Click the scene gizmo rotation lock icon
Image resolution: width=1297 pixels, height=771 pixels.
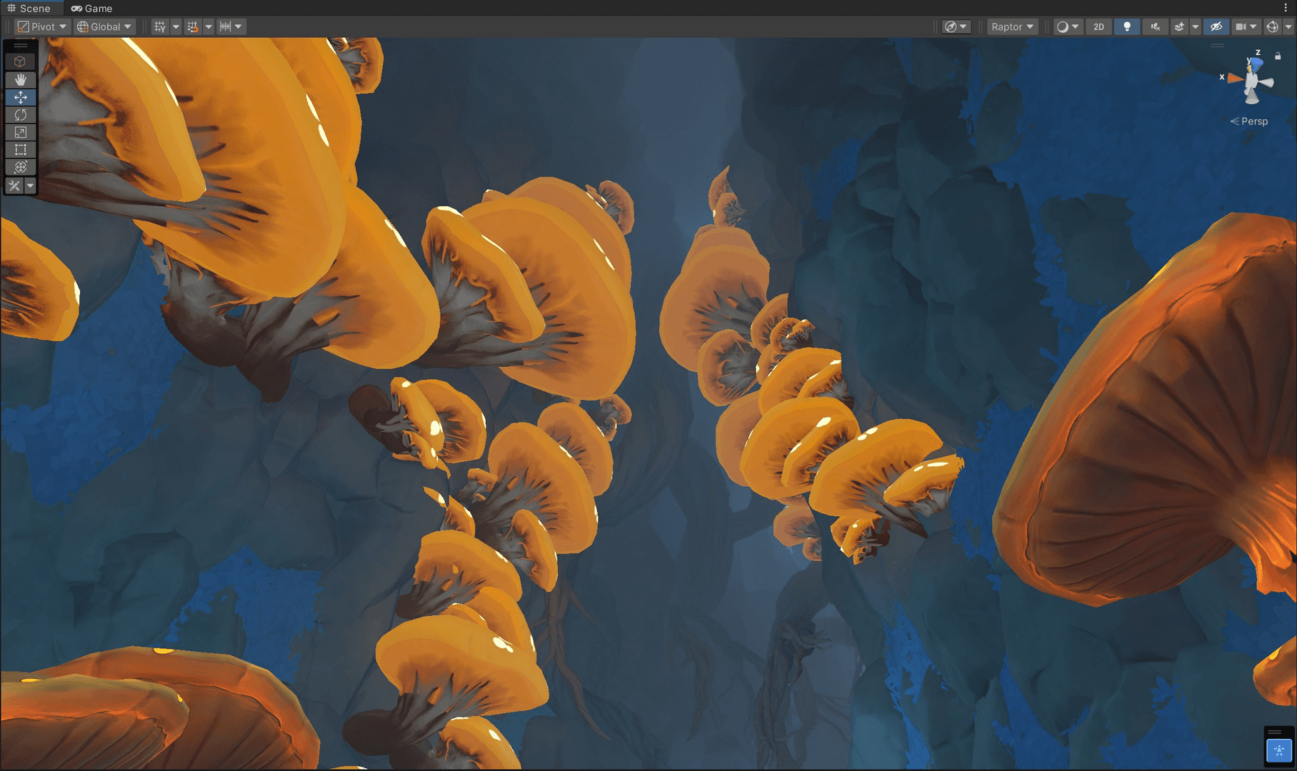(x=1278, y=56)
